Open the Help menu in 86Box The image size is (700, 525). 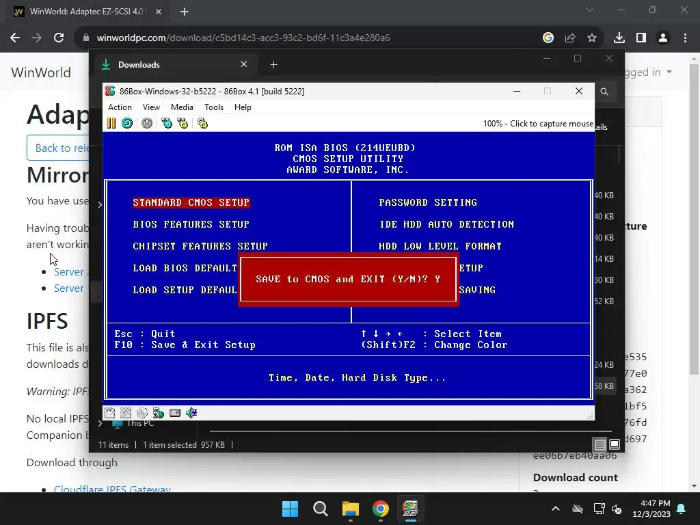tap(243, 107)
